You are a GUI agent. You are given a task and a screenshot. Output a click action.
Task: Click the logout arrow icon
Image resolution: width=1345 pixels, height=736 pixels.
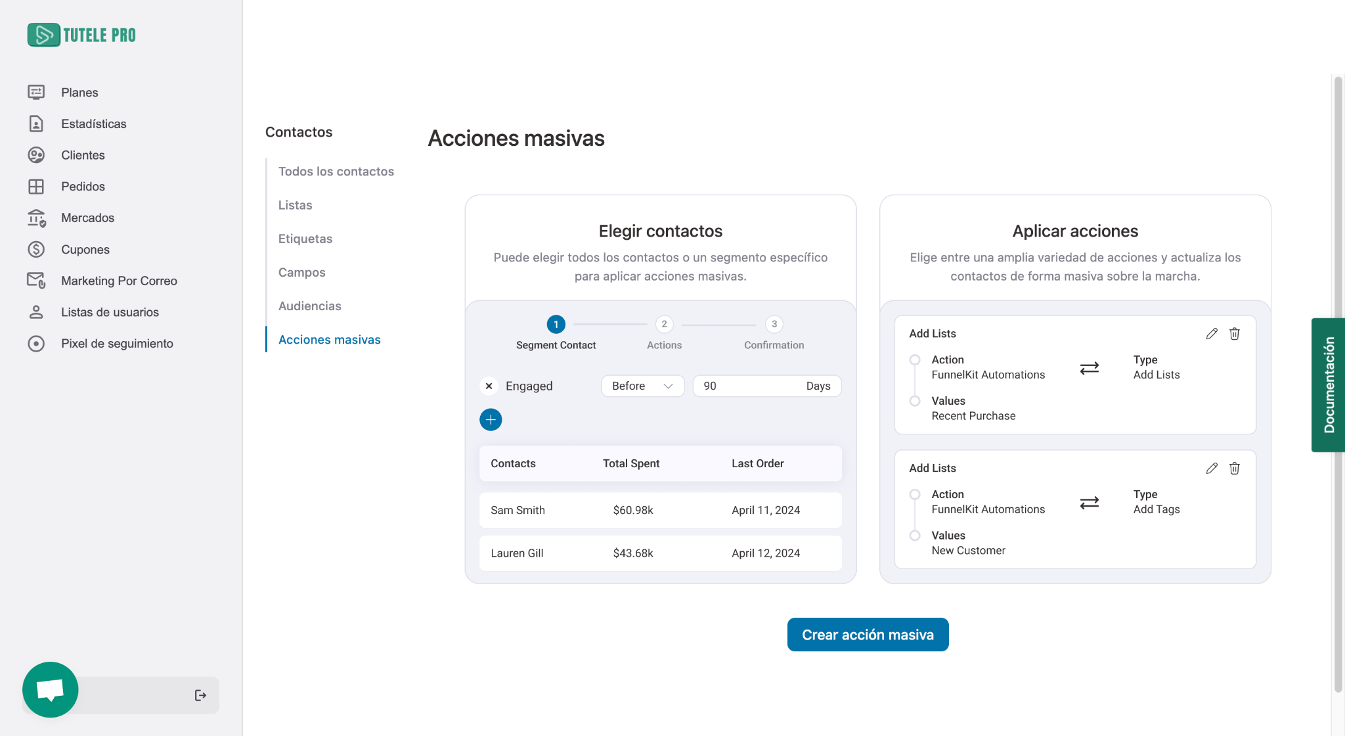click(x=200, y=695)
